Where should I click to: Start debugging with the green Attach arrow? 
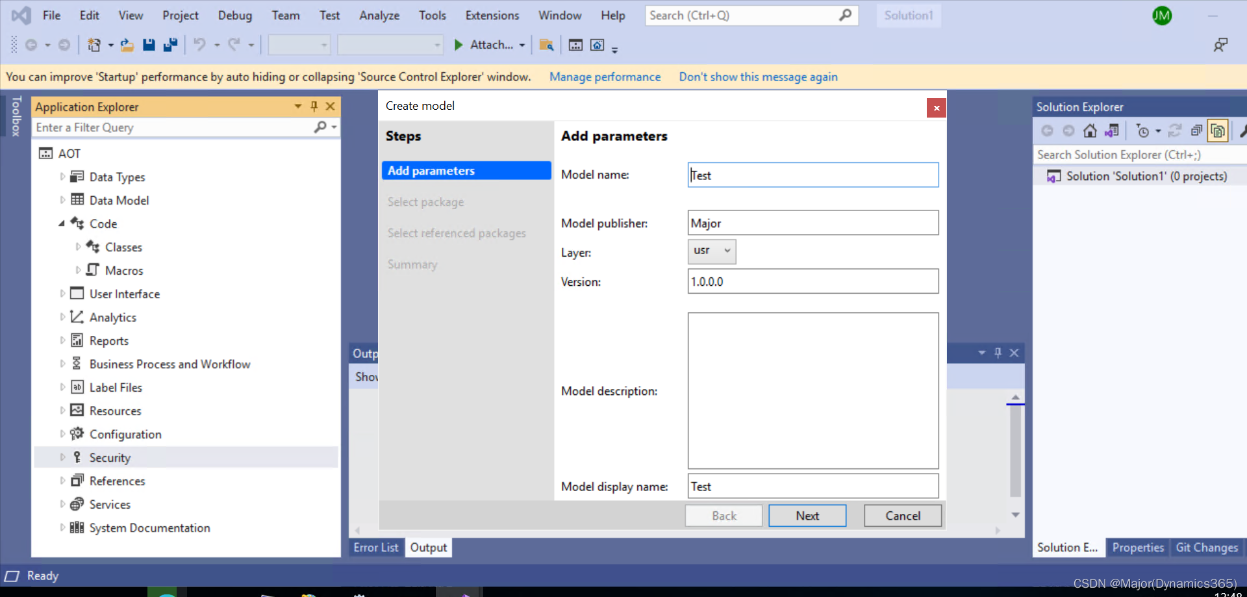[x=460, y=45]
